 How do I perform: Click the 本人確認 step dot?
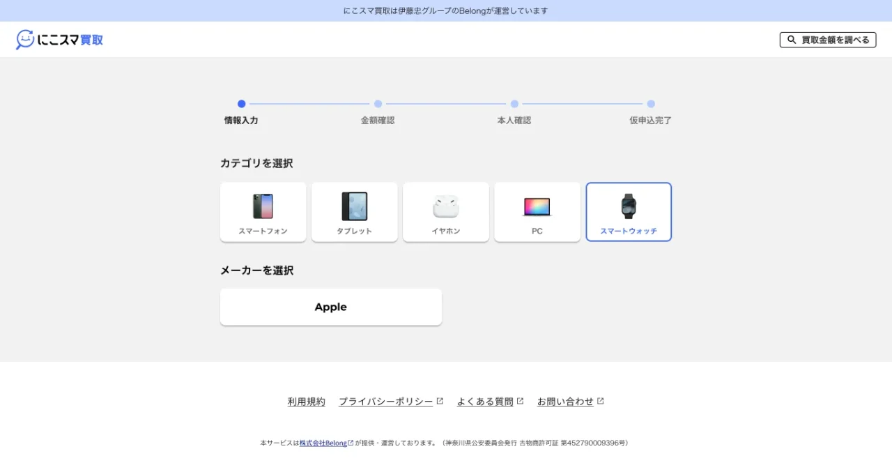click(514, 104)
